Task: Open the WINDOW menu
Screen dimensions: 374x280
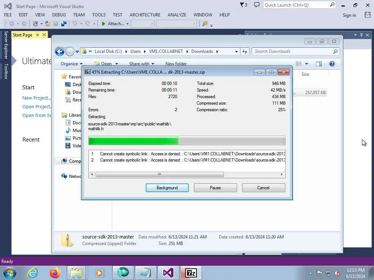Action: point(203,15)
